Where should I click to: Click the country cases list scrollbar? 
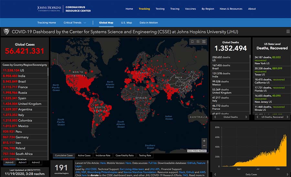click(48, 72)
